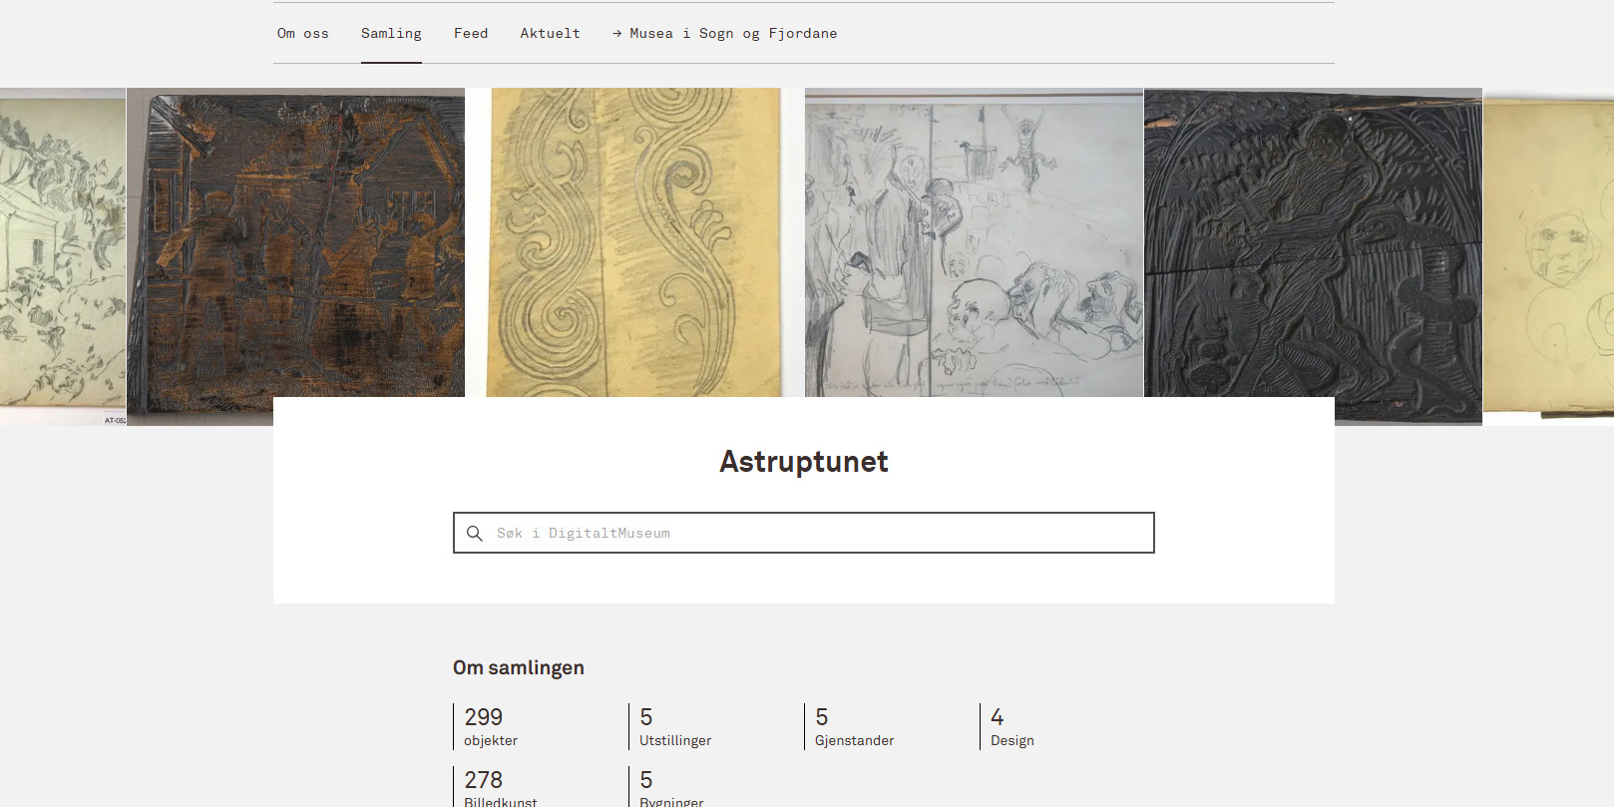Browse the 278 Billedkunst items

coord(500,788)
